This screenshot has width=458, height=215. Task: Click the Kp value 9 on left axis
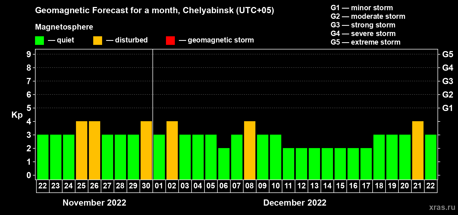pyautogui.click(x=29, y=54)
